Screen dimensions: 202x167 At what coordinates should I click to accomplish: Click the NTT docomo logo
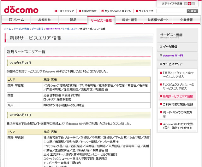tap(21, 10)
